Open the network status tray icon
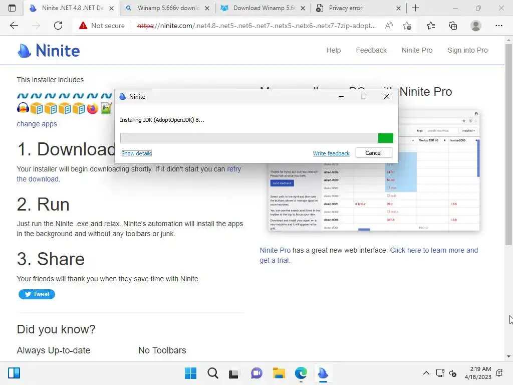 click(x=440, y=373)
